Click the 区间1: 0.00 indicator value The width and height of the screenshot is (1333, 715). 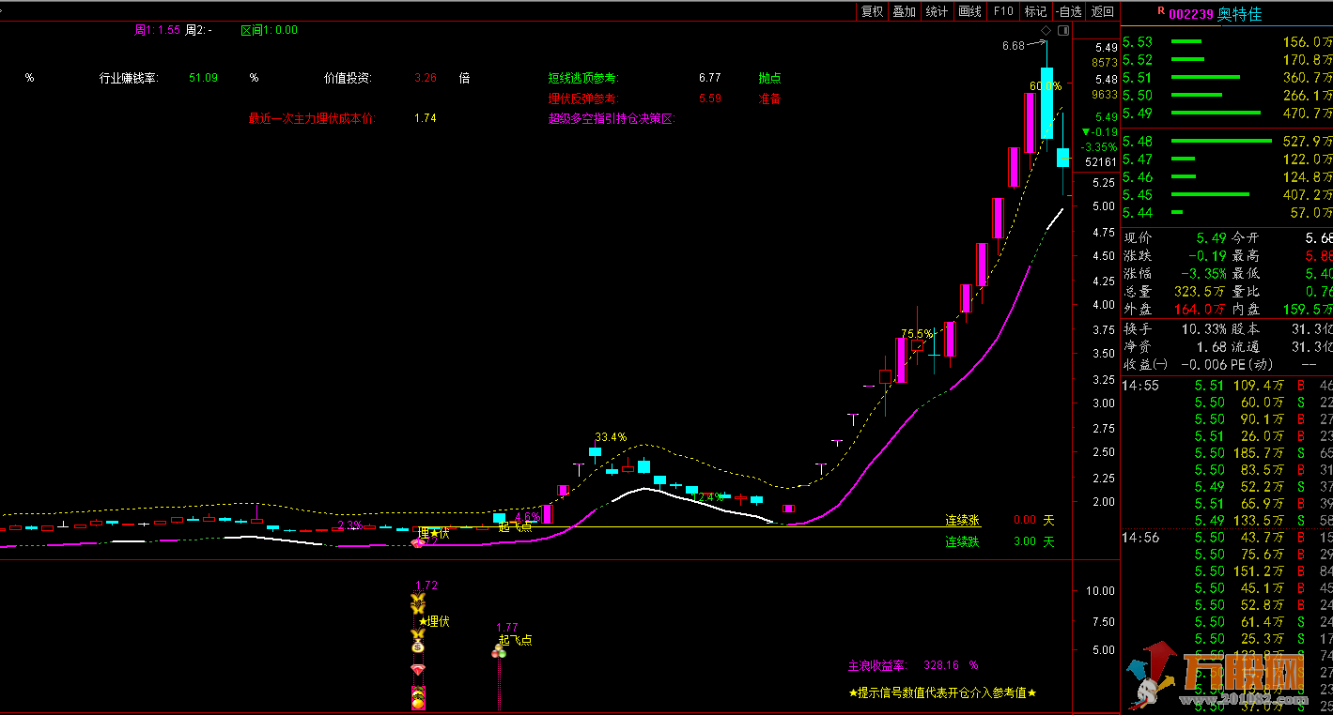269,30
